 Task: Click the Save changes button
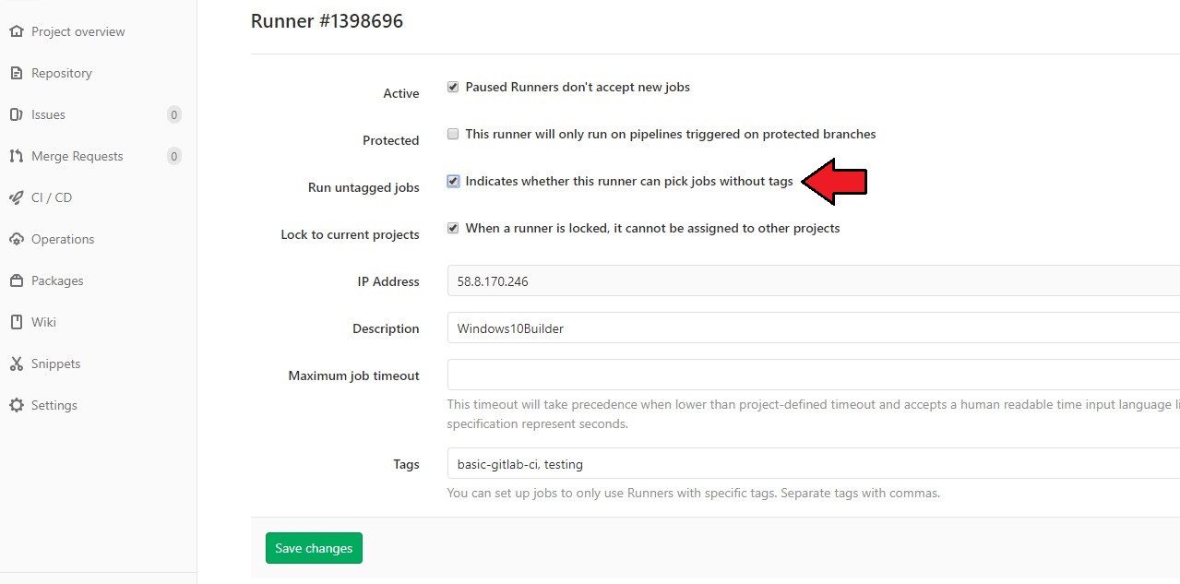(314, 548)
